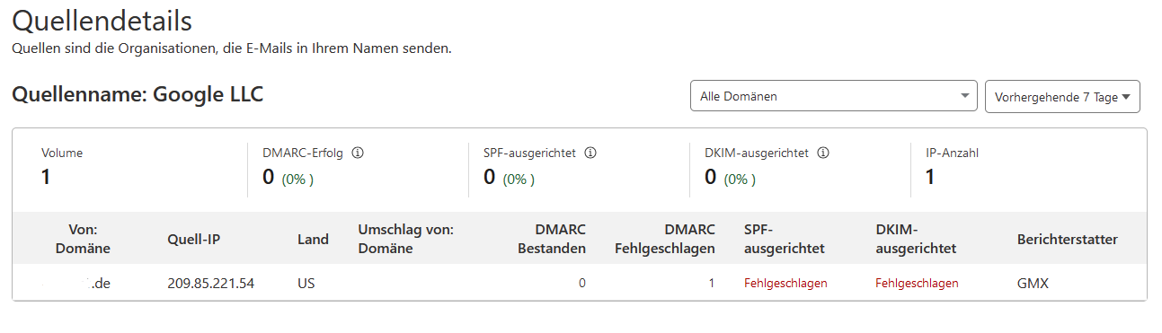Click the IP-Anzahl summary value
The image size is (1162, 333).
click(x=930, y=178)
